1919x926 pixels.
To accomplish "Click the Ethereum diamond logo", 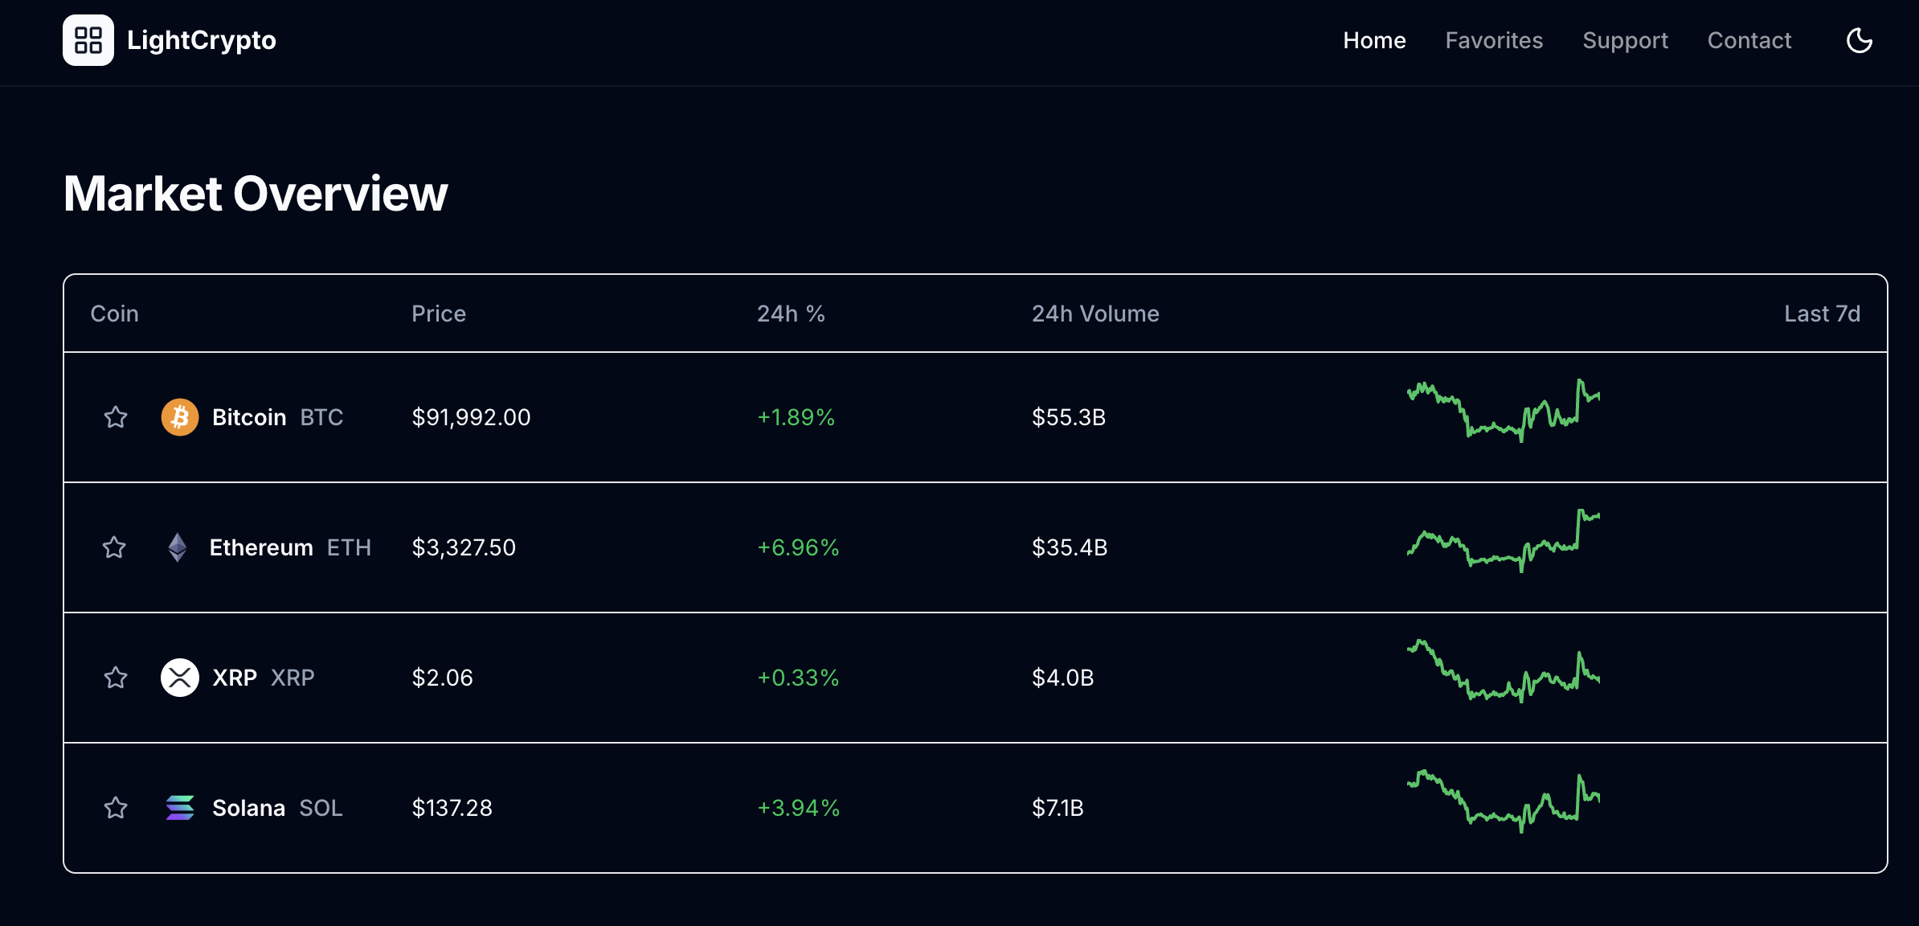I will [178, 547].
